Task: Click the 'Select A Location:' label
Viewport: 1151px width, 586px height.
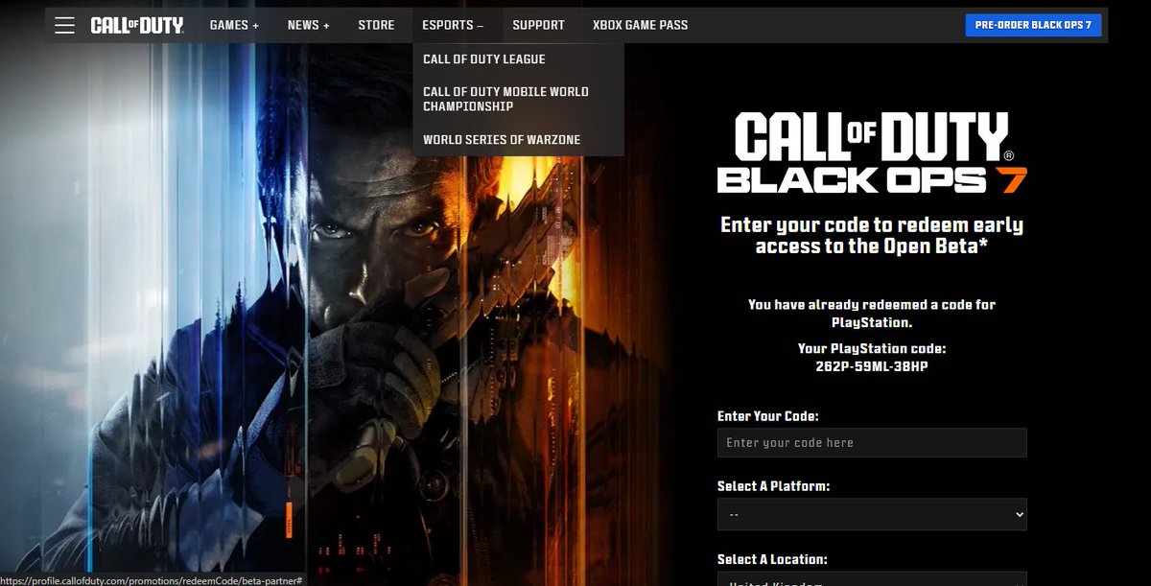Action: coord(772,559)
